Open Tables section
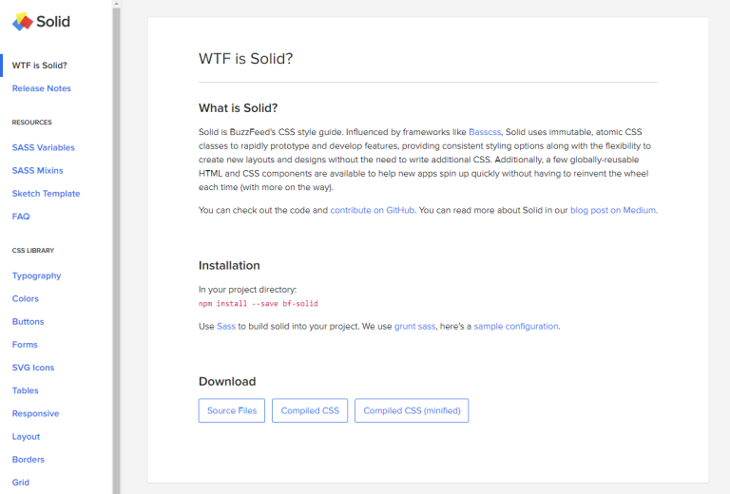This screenshot has height=494, width=730. click(x=25, y=390)
